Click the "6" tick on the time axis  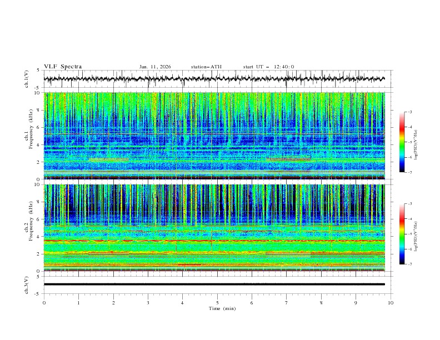pyautogui.click(x=252, y=303)
